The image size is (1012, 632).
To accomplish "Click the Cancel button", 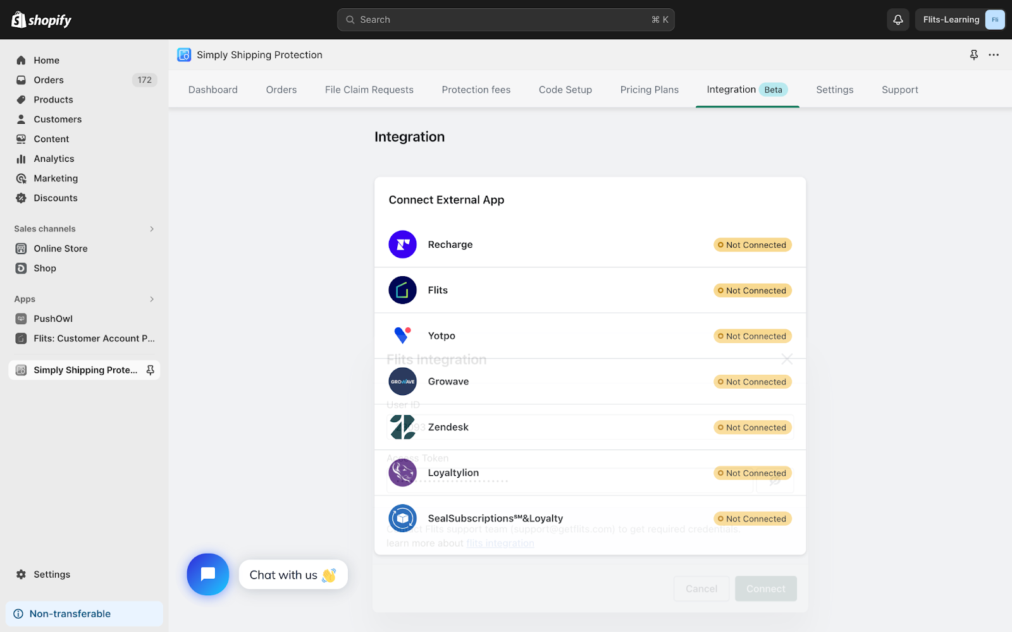I will 701,588.
